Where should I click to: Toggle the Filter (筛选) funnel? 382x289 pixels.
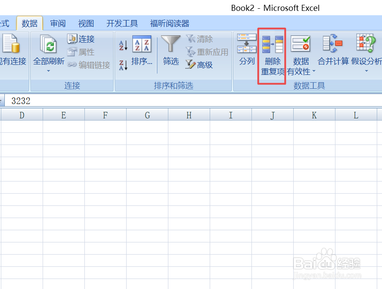click(171, 50)
